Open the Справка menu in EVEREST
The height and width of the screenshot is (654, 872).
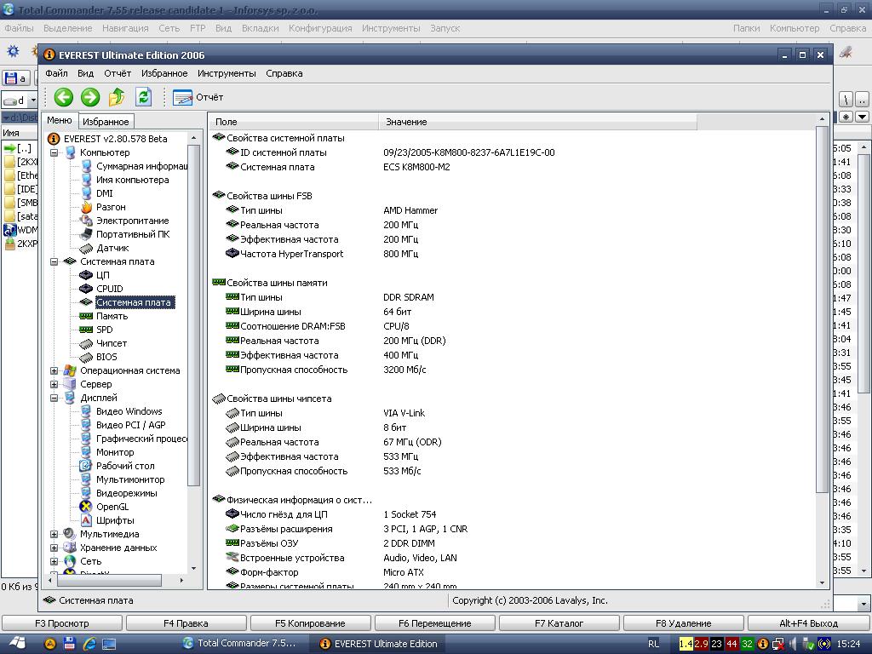[x=284, y=73]
